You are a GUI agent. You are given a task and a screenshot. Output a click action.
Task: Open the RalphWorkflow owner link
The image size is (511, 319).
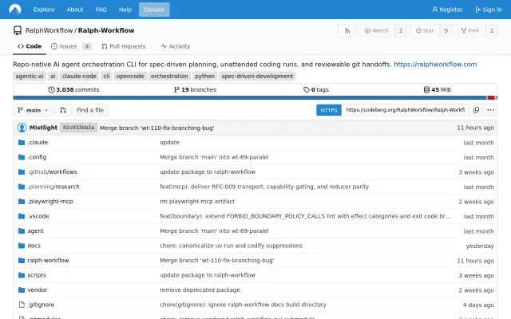click(50, 30)
